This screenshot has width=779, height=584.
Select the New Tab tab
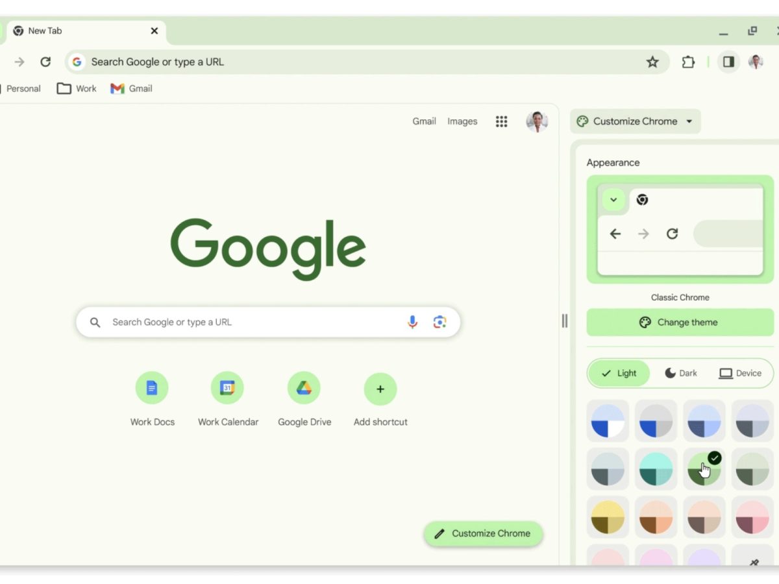(x=85, y=31)
